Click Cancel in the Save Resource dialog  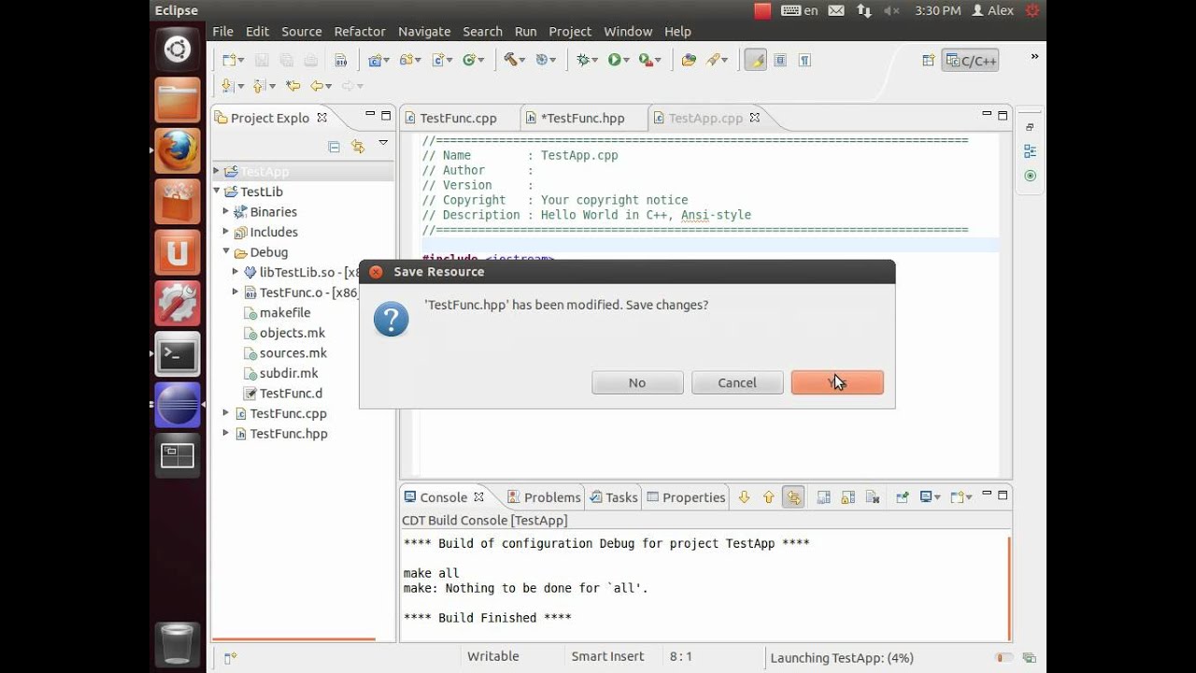[x=737, y=382]
